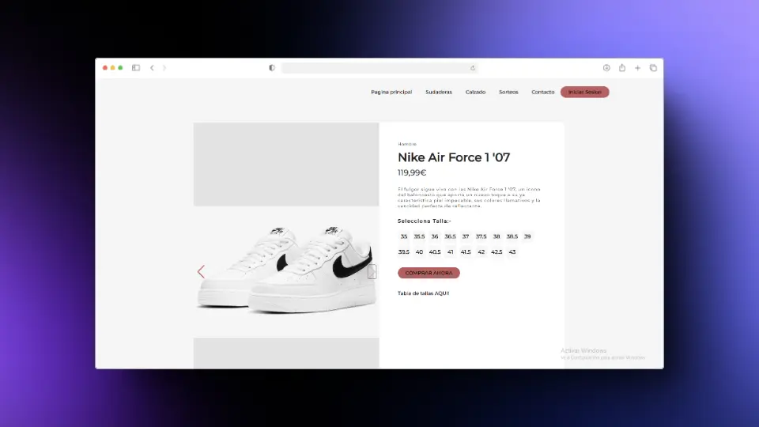Go back with the browser back arrow
The width and height of the screenshot is (759, 427).
click(x=152, y=68)
